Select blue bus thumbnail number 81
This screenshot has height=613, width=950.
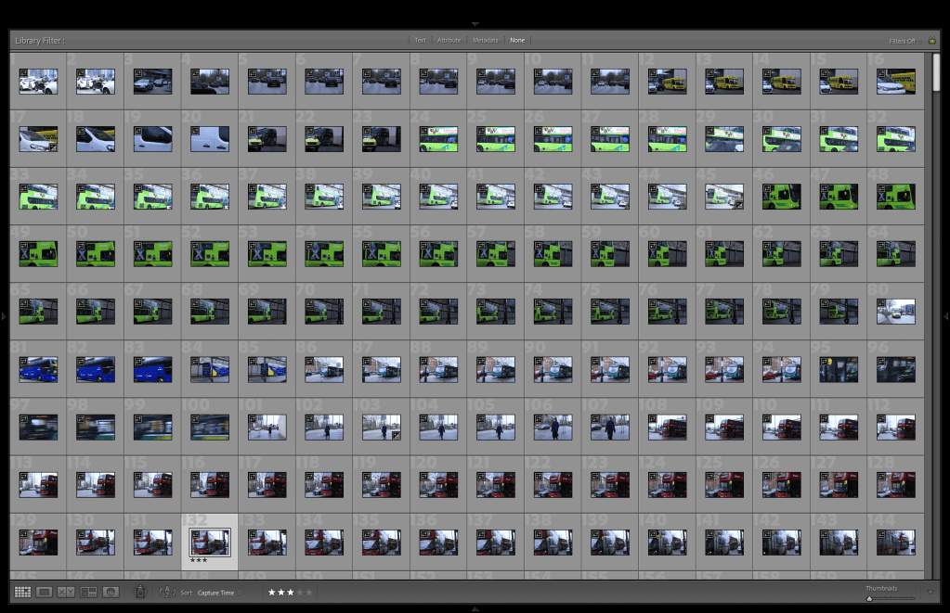point(38,369)
